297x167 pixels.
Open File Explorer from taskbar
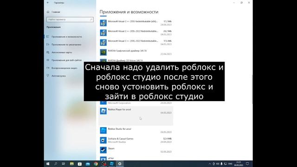click(71, 164)
